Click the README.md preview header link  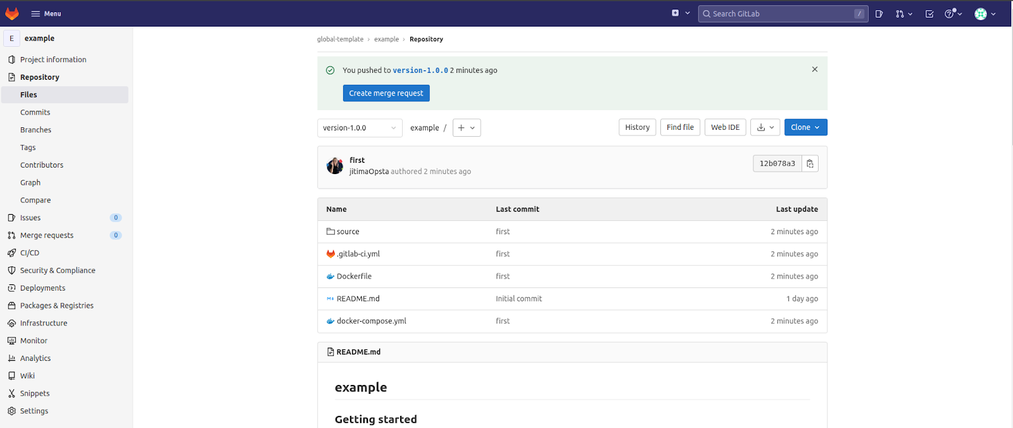click(x=358, y=352)
